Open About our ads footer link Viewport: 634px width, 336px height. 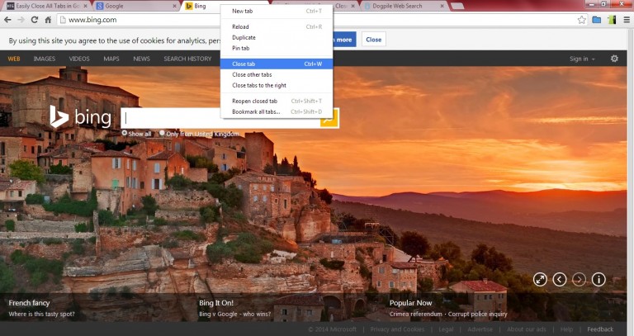(527, 329)
